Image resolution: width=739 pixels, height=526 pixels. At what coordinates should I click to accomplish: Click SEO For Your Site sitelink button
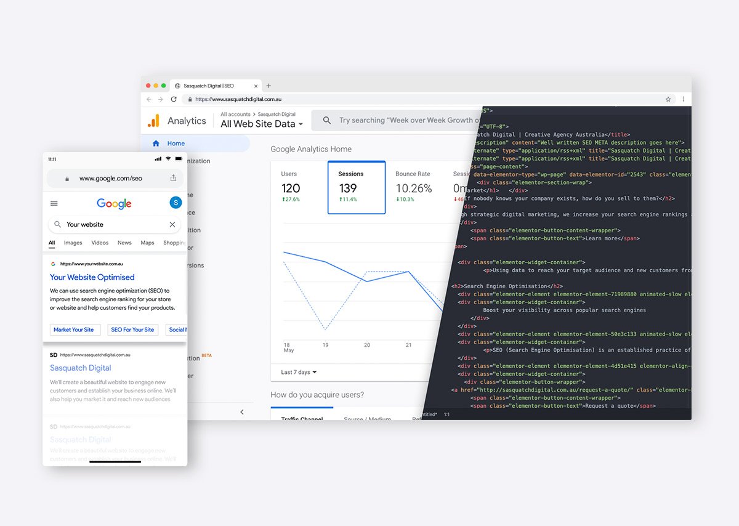point(132,330)
